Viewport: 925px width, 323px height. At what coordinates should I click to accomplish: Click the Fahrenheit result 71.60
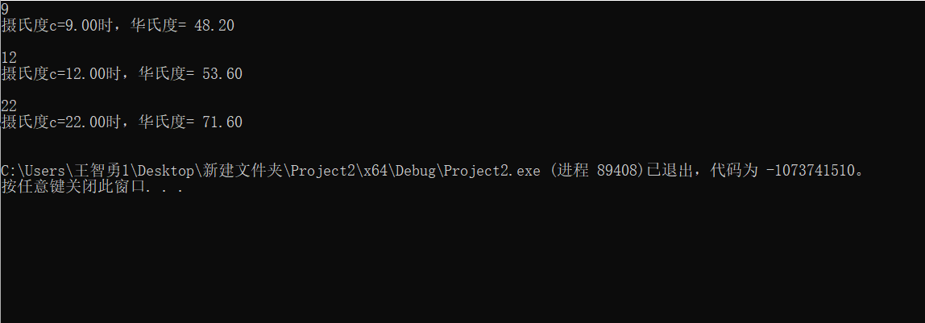click(222, 122)
